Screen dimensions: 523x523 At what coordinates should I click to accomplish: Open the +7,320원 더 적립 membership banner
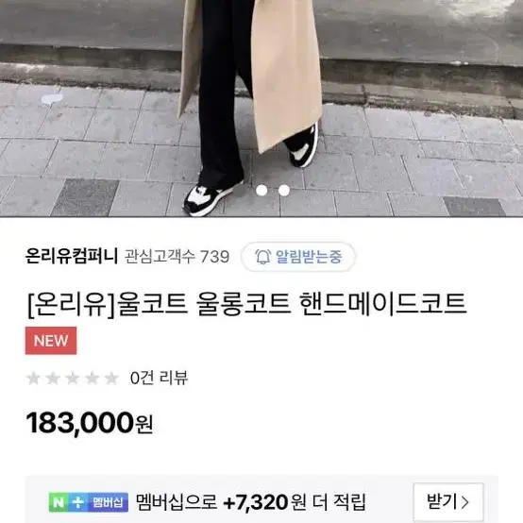261,500
